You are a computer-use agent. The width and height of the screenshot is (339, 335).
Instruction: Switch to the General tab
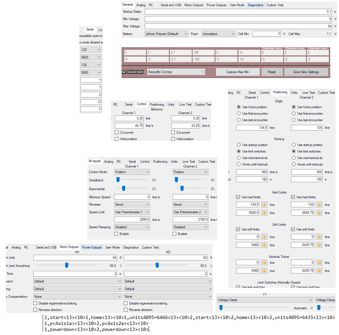pos(127,5)
